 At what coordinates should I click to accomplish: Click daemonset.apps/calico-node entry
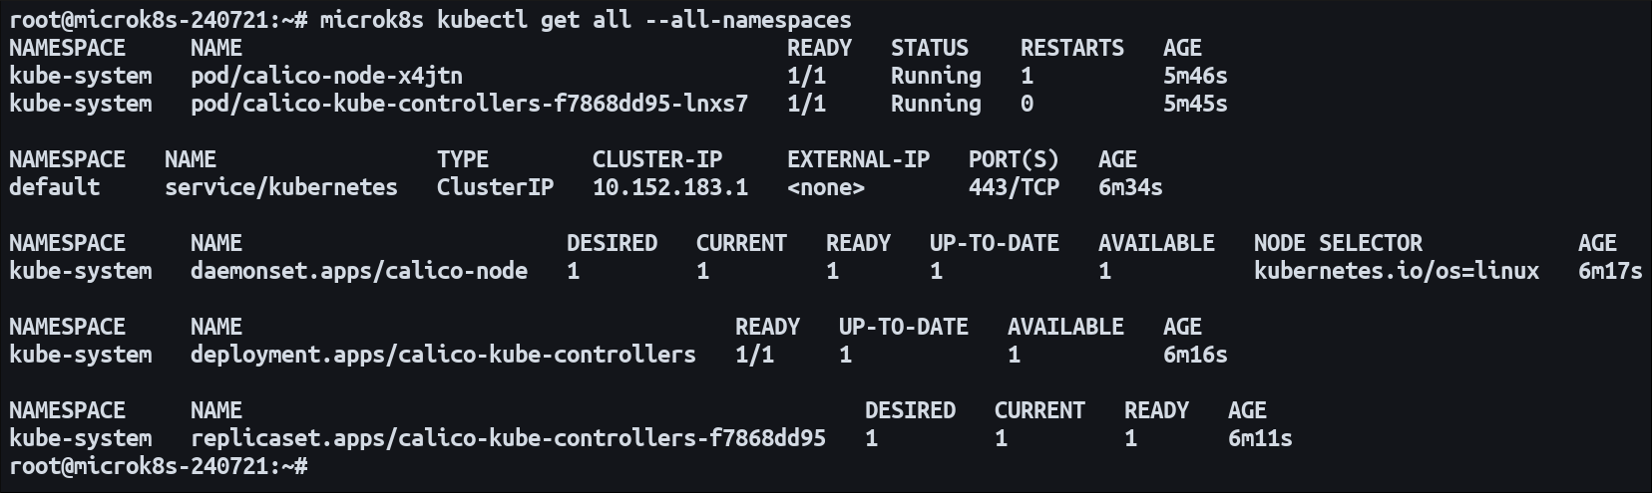(x=358, y=271)
